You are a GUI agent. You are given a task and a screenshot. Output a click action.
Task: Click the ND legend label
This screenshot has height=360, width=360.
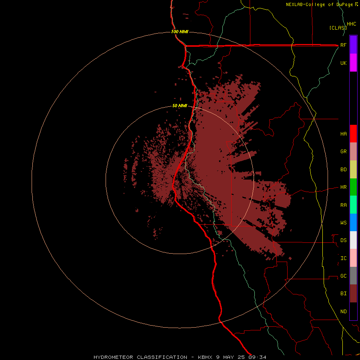click(x=343, y=312)
